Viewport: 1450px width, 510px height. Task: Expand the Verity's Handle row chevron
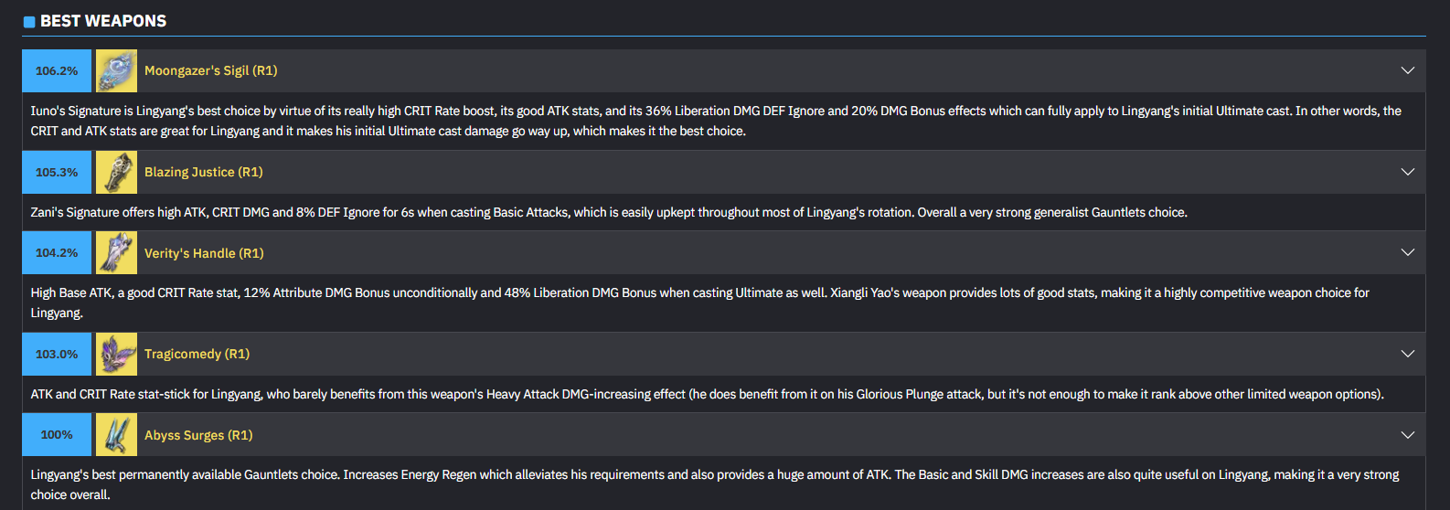point(1407,252)
